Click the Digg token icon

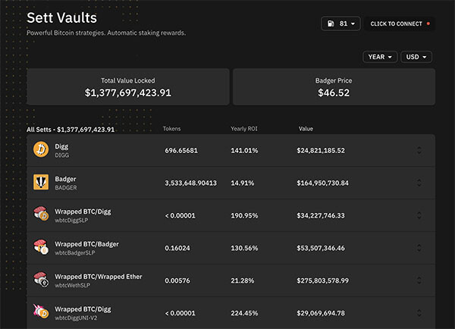[x=41, y=149]
